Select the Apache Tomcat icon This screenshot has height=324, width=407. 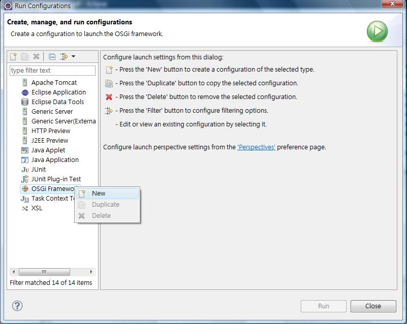[x=25, y=83]
